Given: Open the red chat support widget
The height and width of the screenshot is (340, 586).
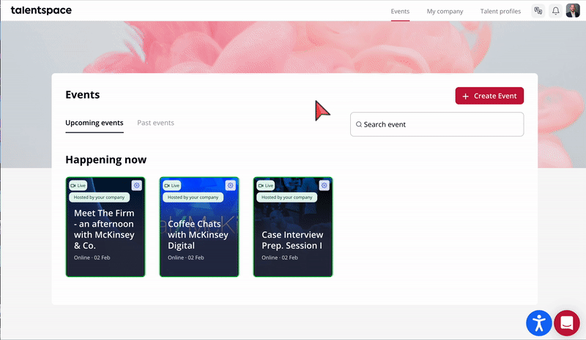Looking at the screenshot, I should (x=567, y=323).
